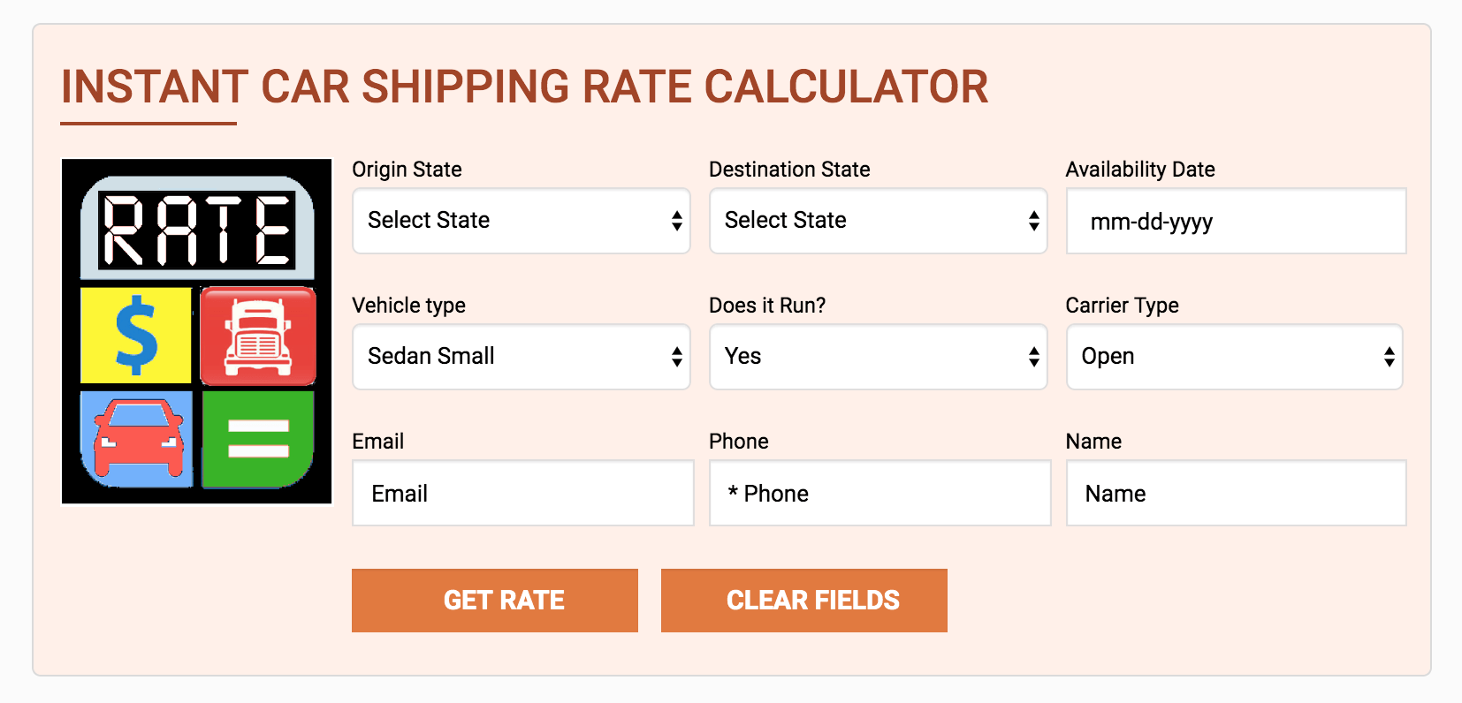Focus the Email input field
Screen dimensions: 1462x703
coord(523,493)
